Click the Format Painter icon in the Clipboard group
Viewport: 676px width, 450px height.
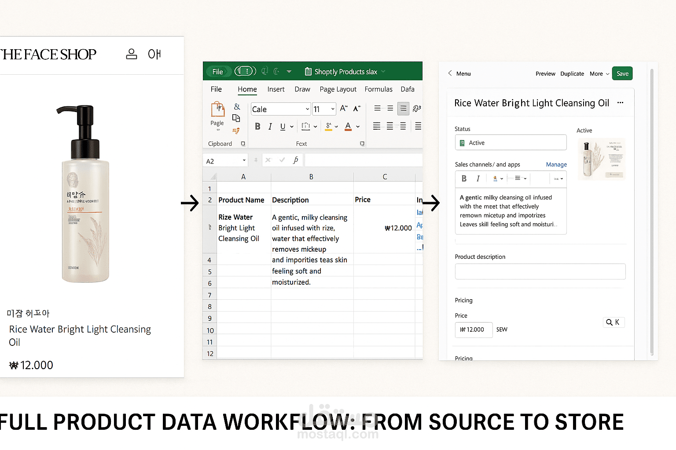click(x=236, y=131)
